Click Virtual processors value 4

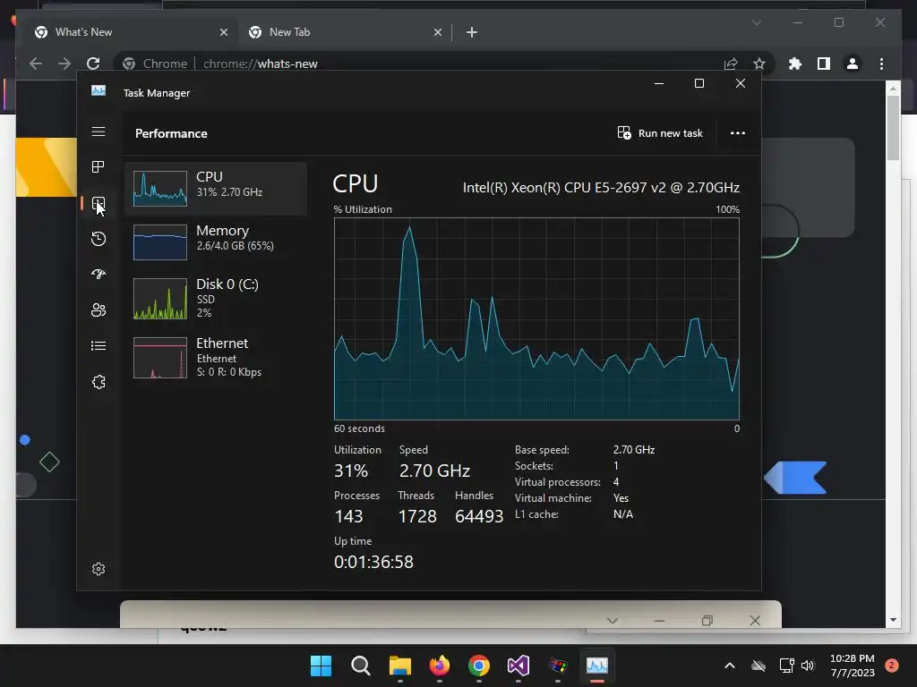616,482
